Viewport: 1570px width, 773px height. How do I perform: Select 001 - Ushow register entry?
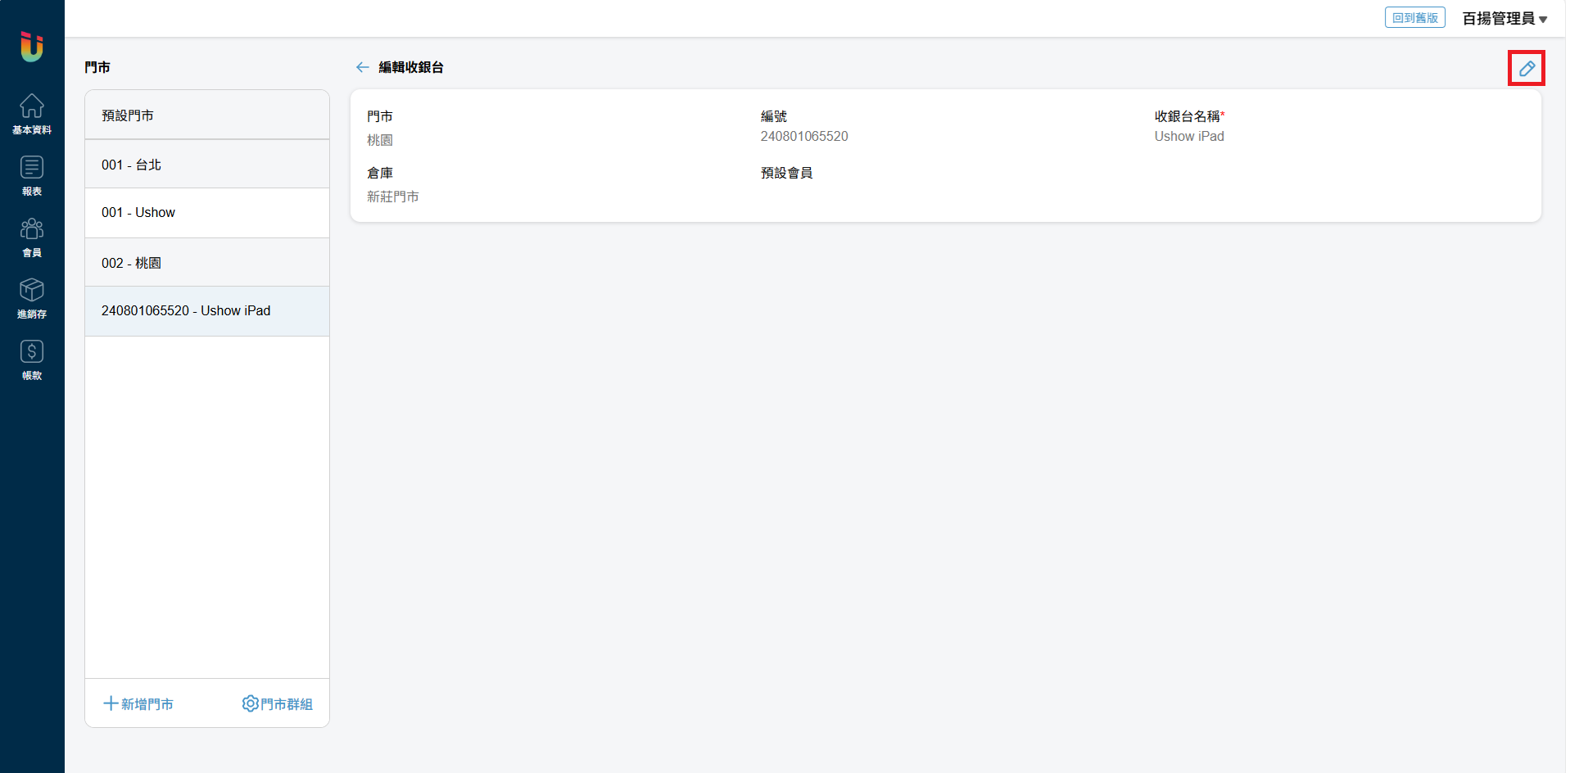[x=207, y=213]
